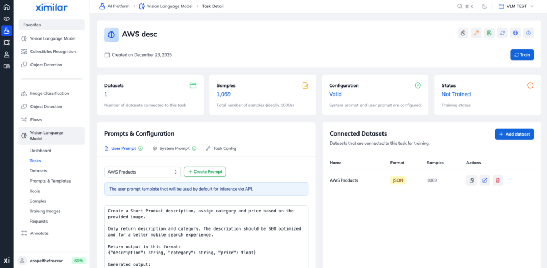
Task: Toggle dark mode with the moon icon
Action: pos(485,6)
